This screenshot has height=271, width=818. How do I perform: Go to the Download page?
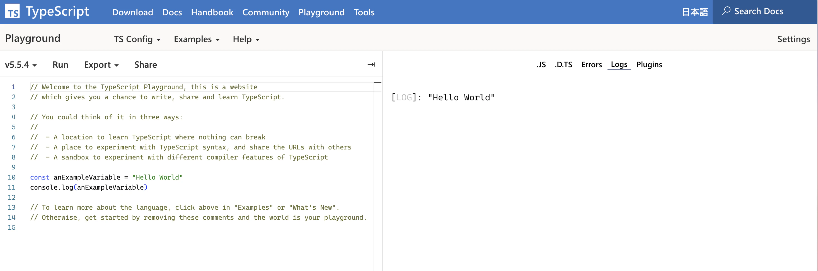(132, 12)
